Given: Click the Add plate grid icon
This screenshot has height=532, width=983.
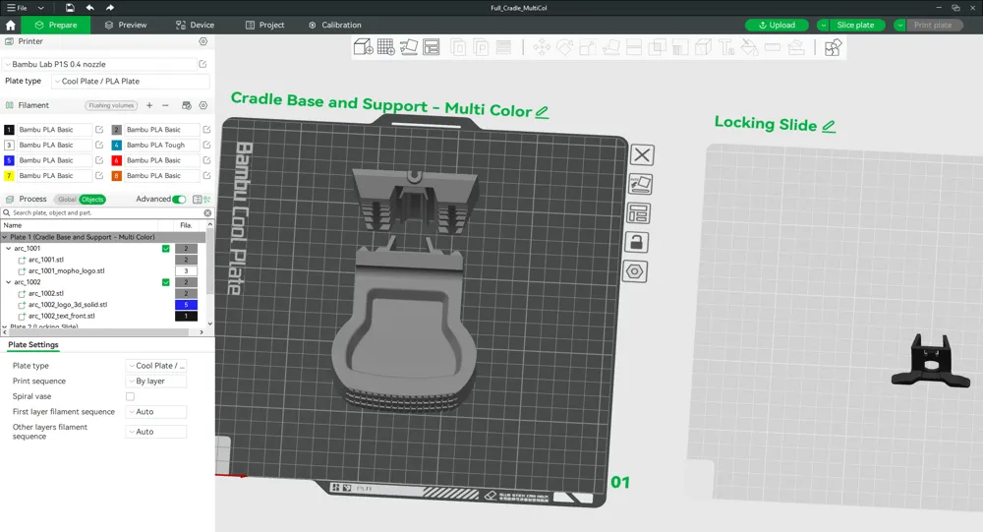Looking at the screenshot, I should pos(386,47).
